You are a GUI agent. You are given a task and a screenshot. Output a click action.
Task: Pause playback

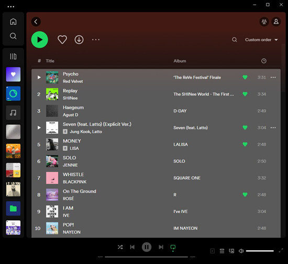(x=147, y=247)
